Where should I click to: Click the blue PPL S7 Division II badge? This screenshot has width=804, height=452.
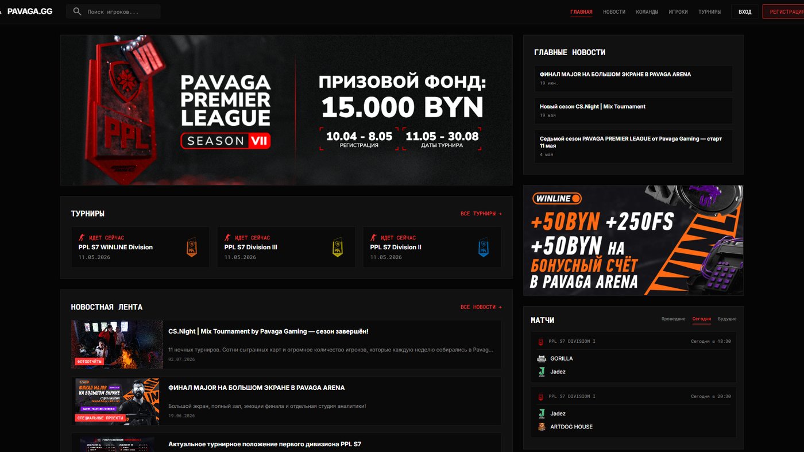tap(484, 248)
